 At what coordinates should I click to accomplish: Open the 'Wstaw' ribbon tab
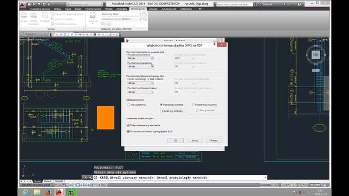click(x=57, y=9)
